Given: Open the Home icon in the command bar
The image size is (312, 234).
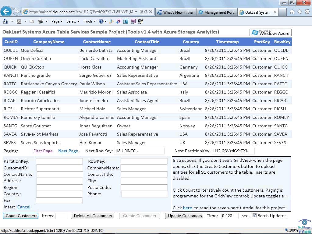Looking at the screenshot, I should 5,21.
